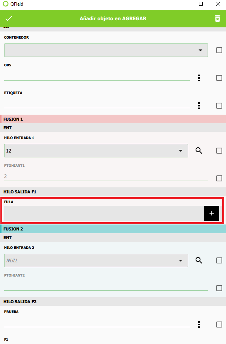
Task: Click the search icon beside HILO ENTRADA 1
Action: [199, 151]
